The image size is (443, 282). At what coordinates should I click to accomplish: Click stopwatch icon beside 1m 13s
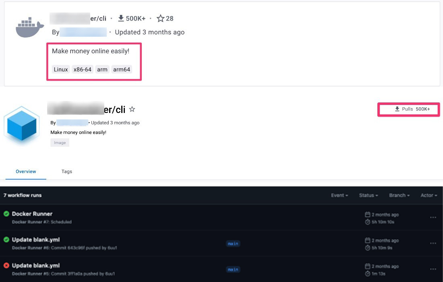(x=367, y=274)
